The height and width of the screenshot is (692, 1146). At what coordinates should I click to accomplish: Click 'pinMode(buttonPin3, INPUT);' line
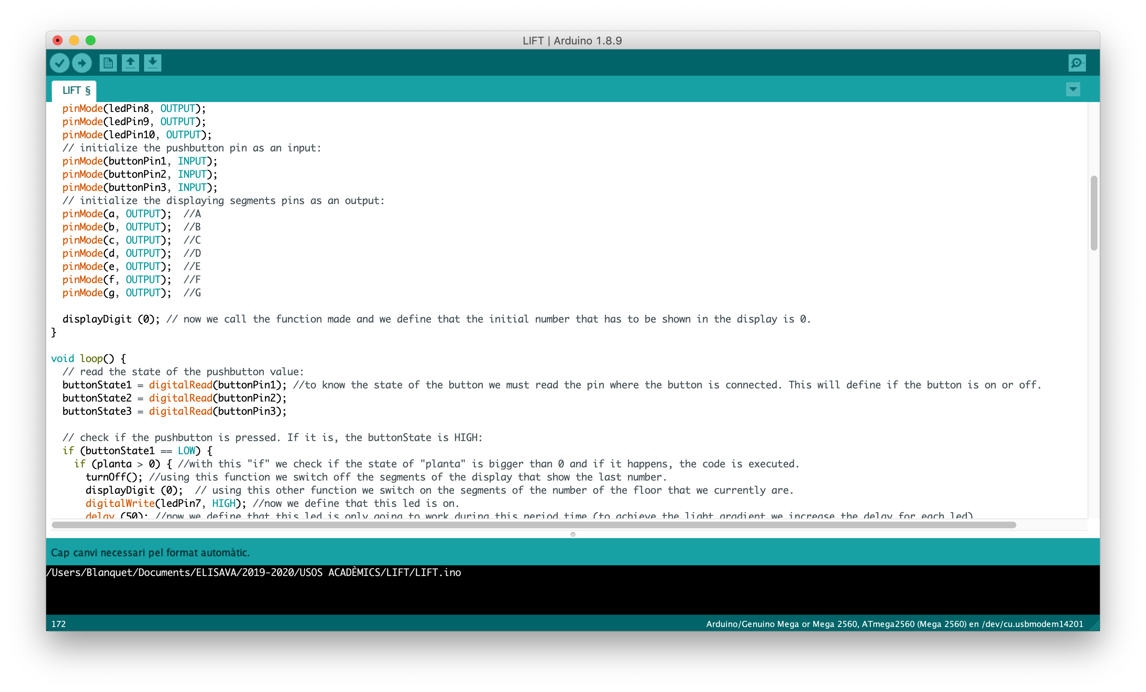coord(140,187)
